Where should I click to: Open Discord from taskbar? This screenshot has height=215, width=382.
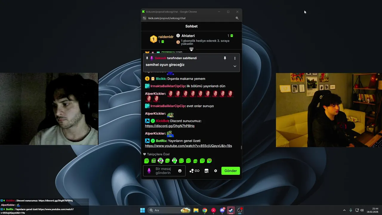(222, 210)
